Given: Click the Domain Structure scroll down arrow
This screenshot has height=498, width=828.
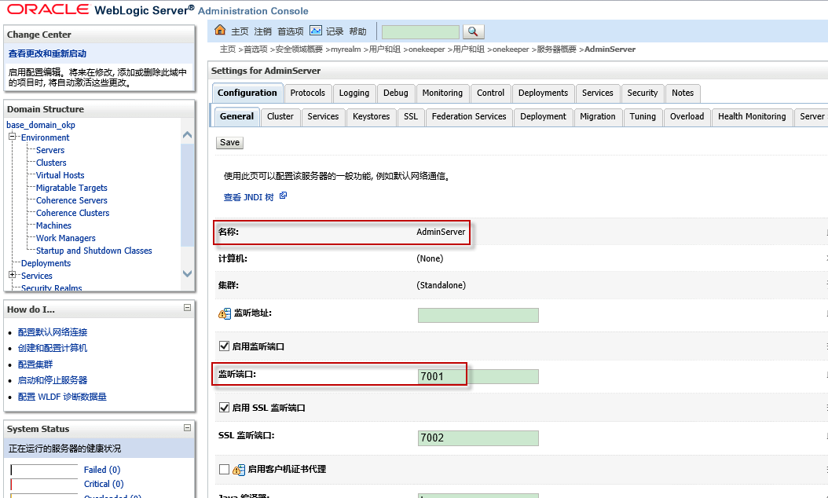Looking at the screenshot, I should coord(187,273).
